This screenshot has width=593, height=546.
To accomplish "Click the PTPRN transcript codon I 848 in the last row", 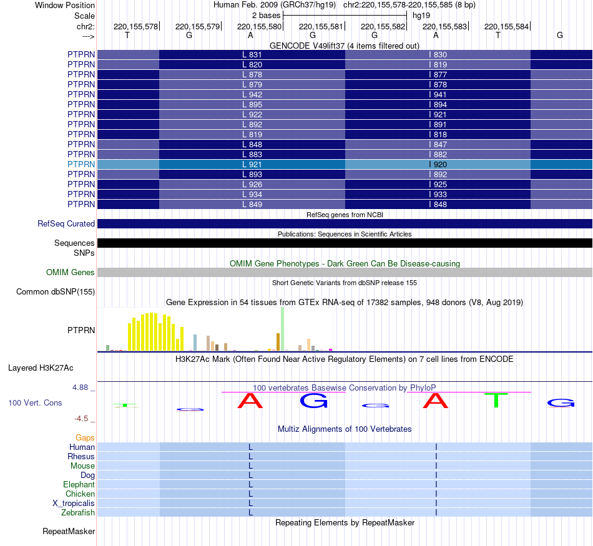I will point(438,204).
